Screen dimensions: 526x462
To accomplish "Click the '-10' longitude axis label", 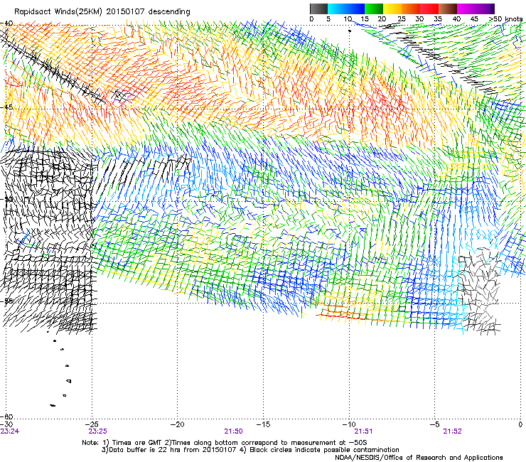I will pos(348,424).
